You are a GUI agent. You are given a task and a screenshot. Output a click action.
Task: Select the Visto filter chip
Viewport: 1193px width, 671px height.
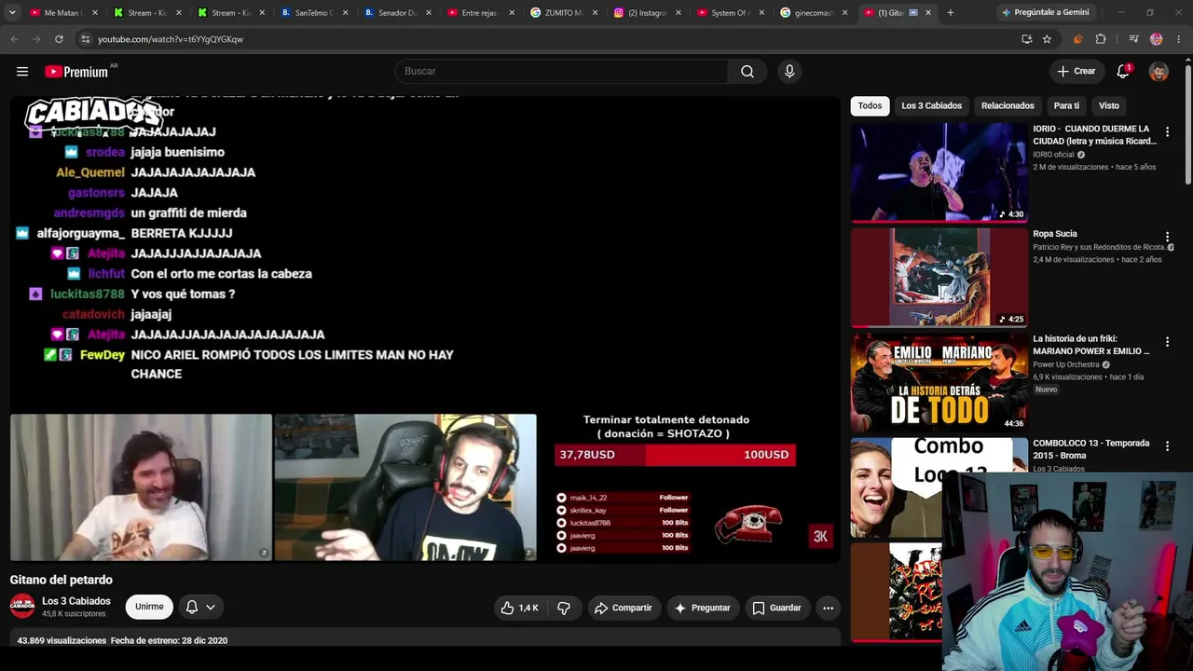[x=1108, y=106]
